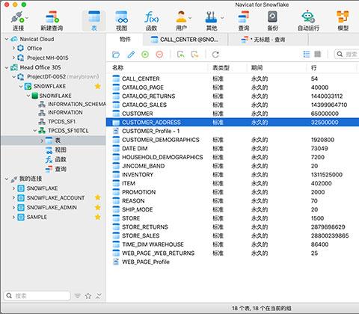
Task: Open the 连接 (Connection) toolbar button
Action: [18, 21]
